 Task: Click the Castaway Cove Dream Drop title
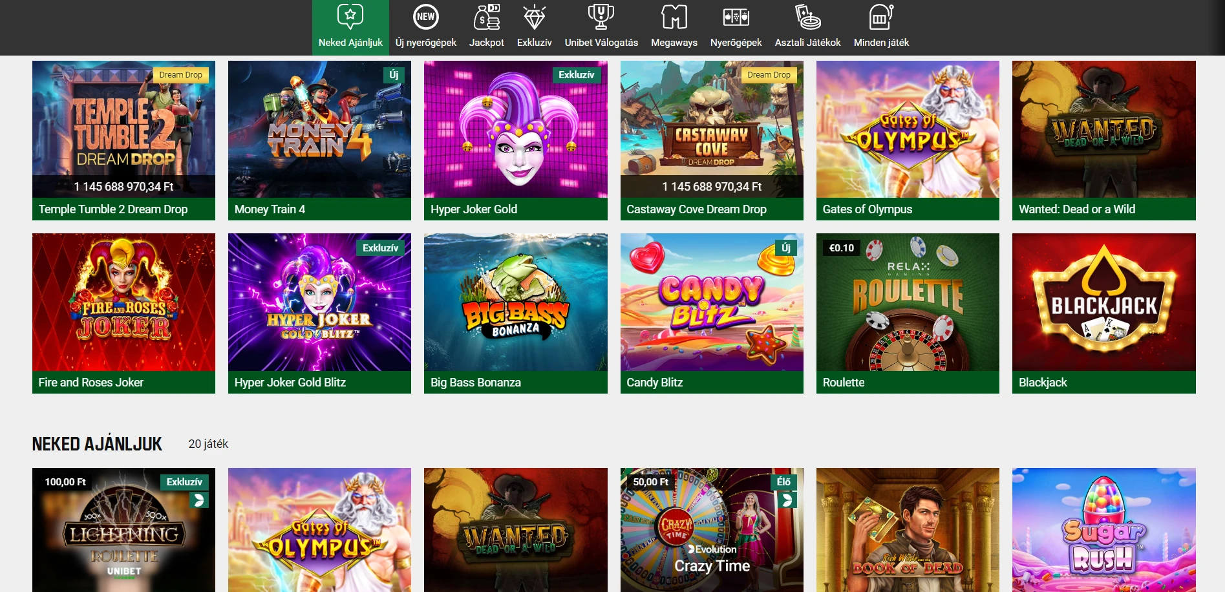click(x=696, y=209)
